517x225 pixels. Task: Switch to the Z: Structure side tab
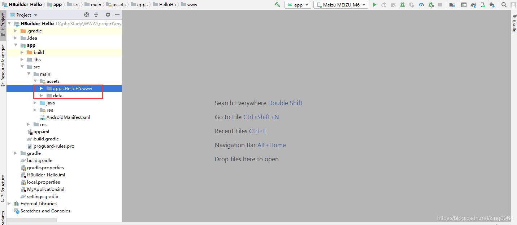point(3,186)
